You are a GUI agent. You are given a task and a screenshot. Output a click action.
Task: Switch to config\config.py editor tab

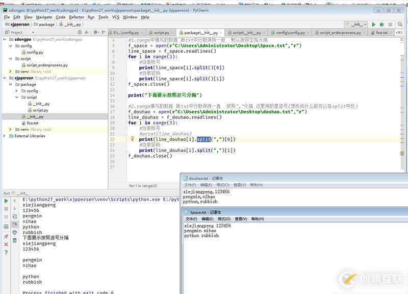[x=290, y=33]
